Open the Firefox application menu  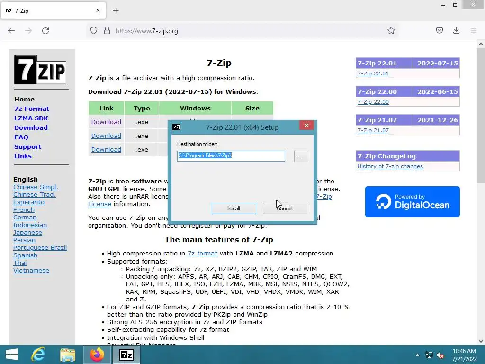[x=474, y=30]
